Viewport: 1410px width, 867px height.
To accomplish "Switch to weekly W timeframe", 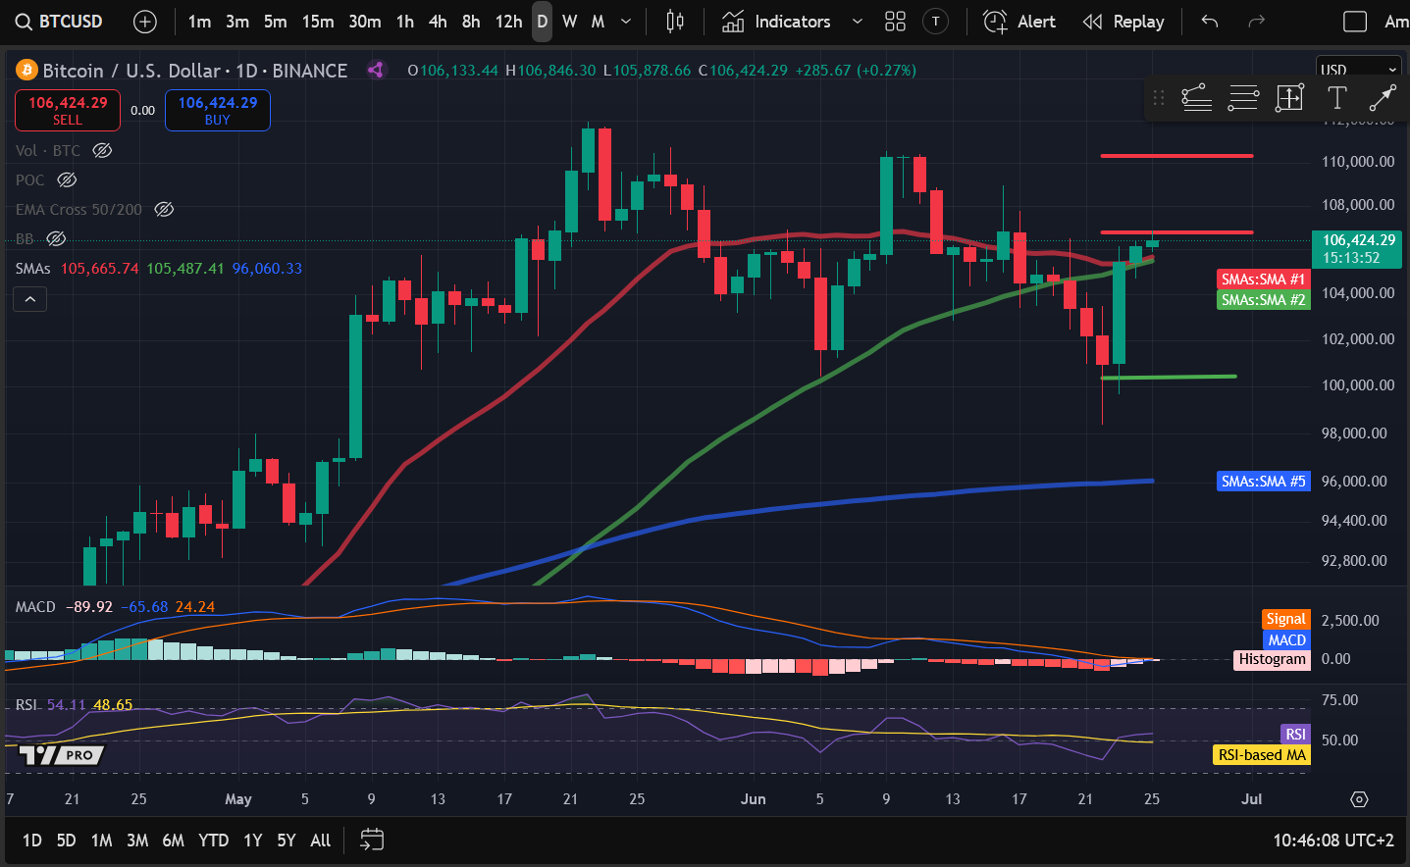I will pos(570,22).
